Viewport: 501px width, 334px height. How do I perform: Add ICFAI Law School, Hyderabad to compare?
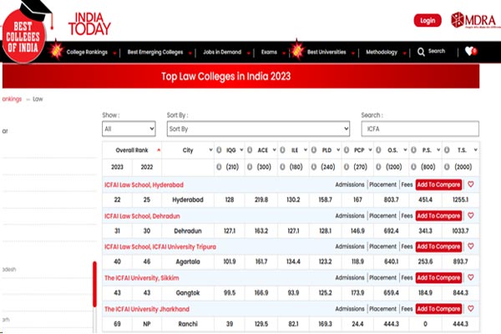(438, 185)
